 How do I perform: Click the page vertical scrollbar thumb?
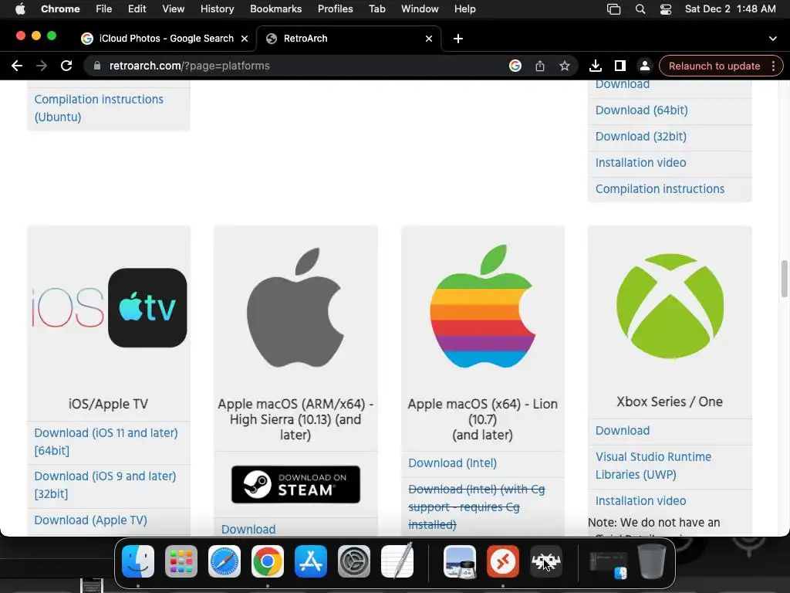[784, 279]
